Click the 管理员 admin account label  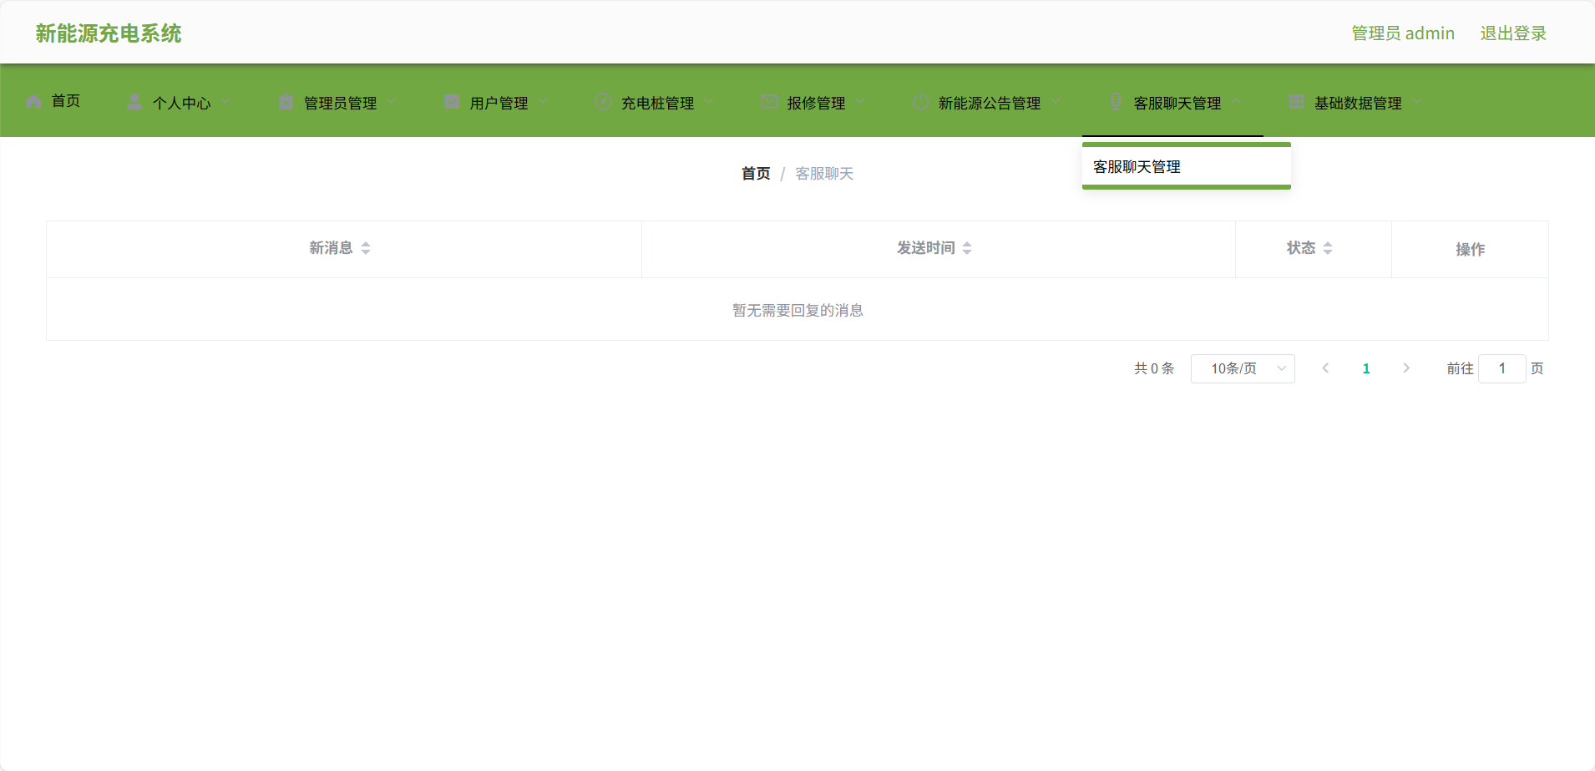coord(1403,33)
